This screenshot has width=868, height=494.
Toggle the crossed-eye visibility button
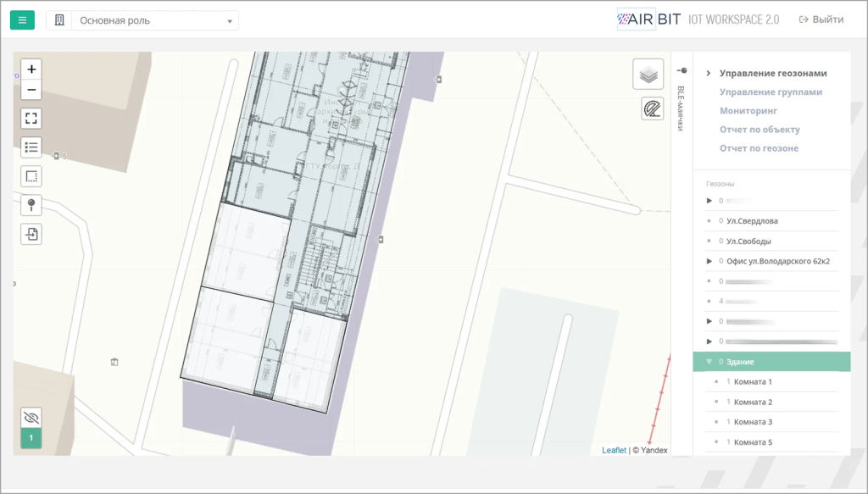click(31, 418)
